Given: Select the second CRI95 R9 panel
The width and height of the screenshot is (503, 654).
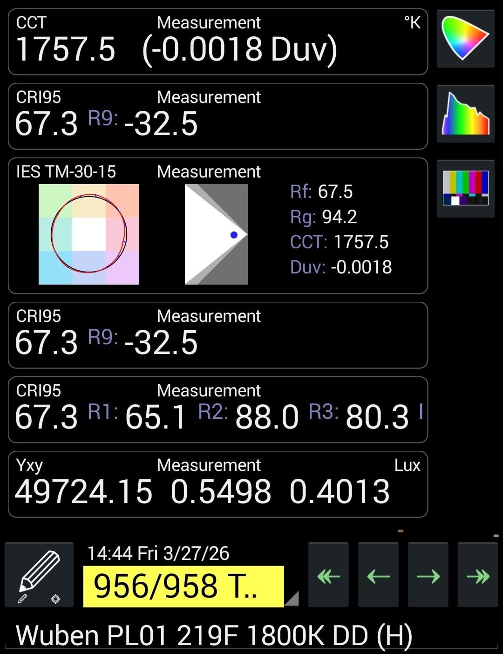Looking at the screenshot, I should pyautogui.click(x=218, y=335).
